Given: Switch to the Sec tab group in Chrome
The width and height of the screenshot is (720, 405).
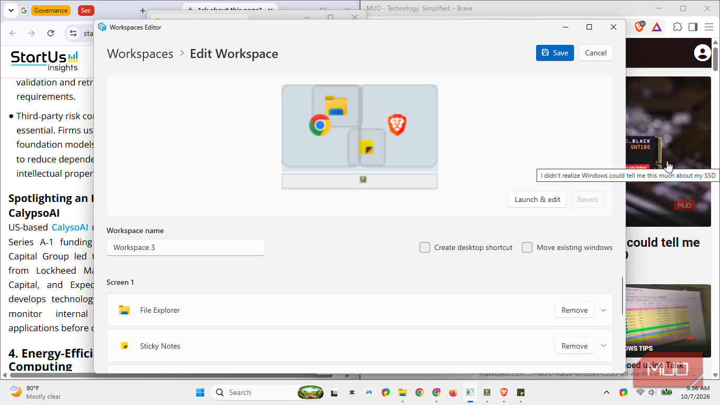Looking at the screenshot, I should 86,11.
